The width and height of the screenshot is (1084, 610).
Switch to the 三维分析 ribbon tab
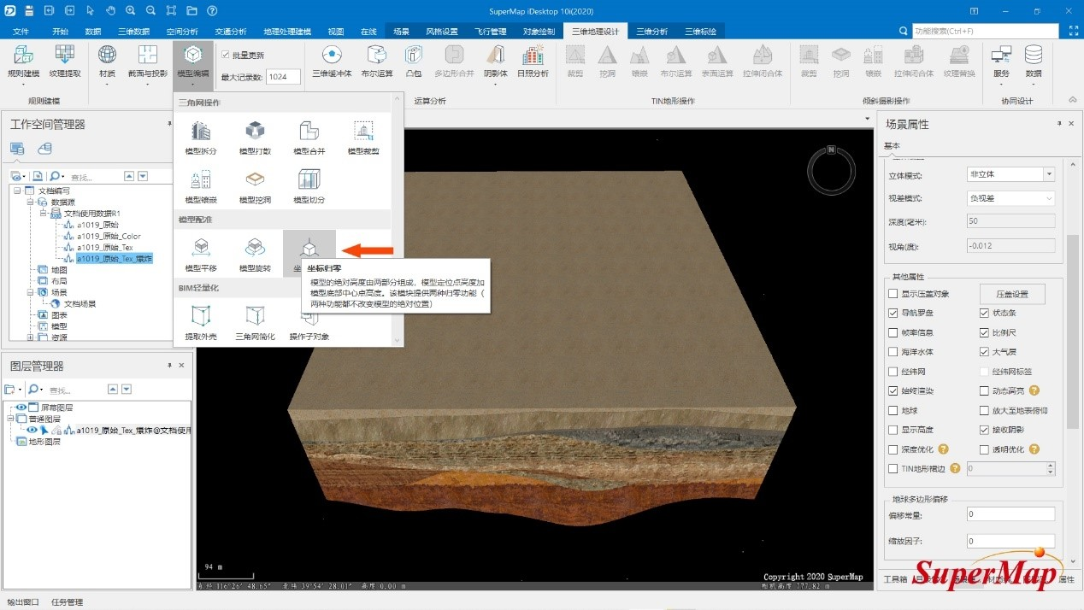[651, 32]
